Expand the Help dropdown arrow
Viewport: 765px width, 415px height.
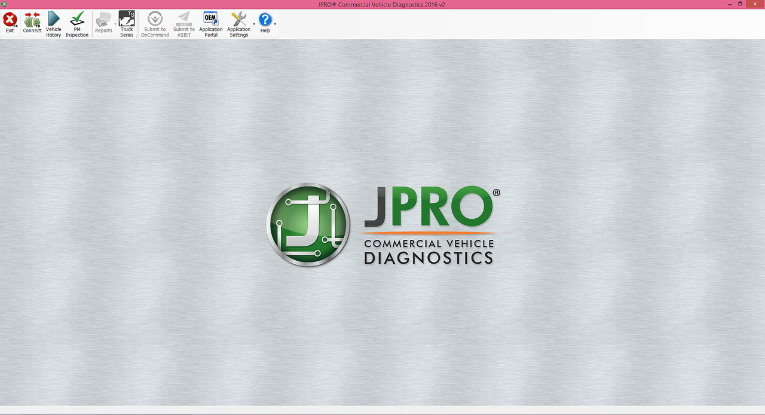pos(275,24)
